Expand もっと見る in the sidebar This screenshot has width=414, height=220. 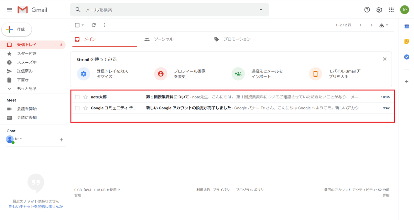pos(27,88)
